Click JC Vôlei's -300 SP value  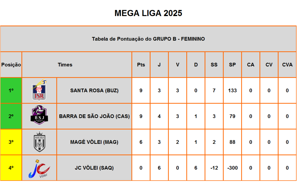click(232, 168)
